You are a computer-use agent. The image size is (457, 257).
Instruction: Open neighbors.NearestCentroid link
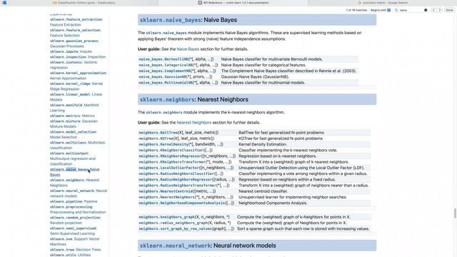(166, 191)
